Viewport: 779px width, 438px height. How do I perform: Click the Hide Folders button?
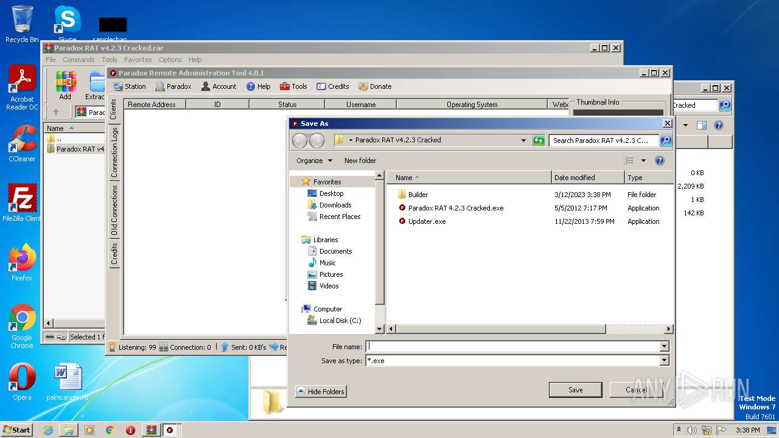pyautogui.click(x=321, y=391)
